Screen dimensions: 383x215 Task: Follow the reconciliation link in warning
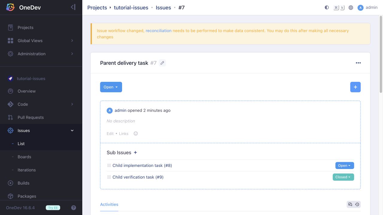159,30
